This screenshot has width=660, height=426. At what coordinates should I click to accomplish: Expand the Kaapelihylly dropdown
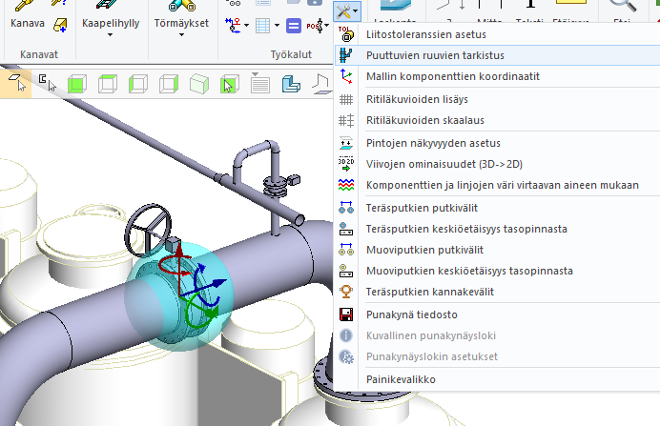(x=108, y=35)
